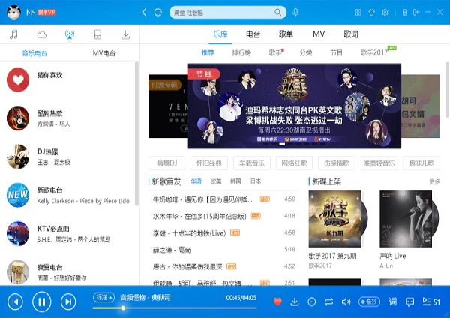Open the cloud collection tab
Image resolution: width=450 pixels, height=318 pixels.
point(42,34)
